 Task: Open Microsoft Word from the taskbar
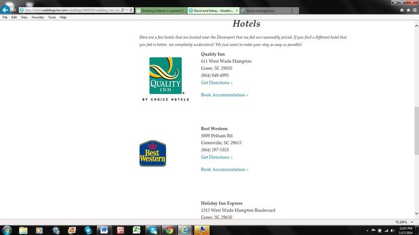[x=104, y=230]
